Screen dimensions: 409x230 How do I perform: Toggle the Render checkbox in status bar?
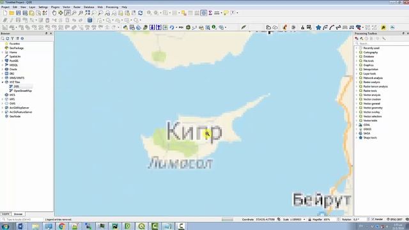click(x=373, y=219)
